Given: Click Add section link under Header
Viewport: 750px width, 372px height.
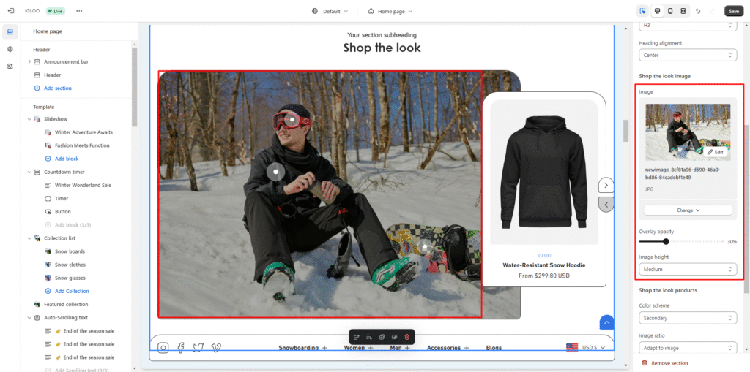Looking at the screenshot, I should pos(57,88).
